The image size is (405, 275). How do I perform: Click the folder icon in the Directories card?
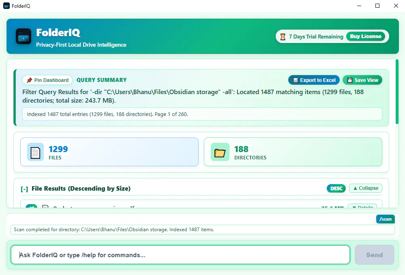pos(220,152)
